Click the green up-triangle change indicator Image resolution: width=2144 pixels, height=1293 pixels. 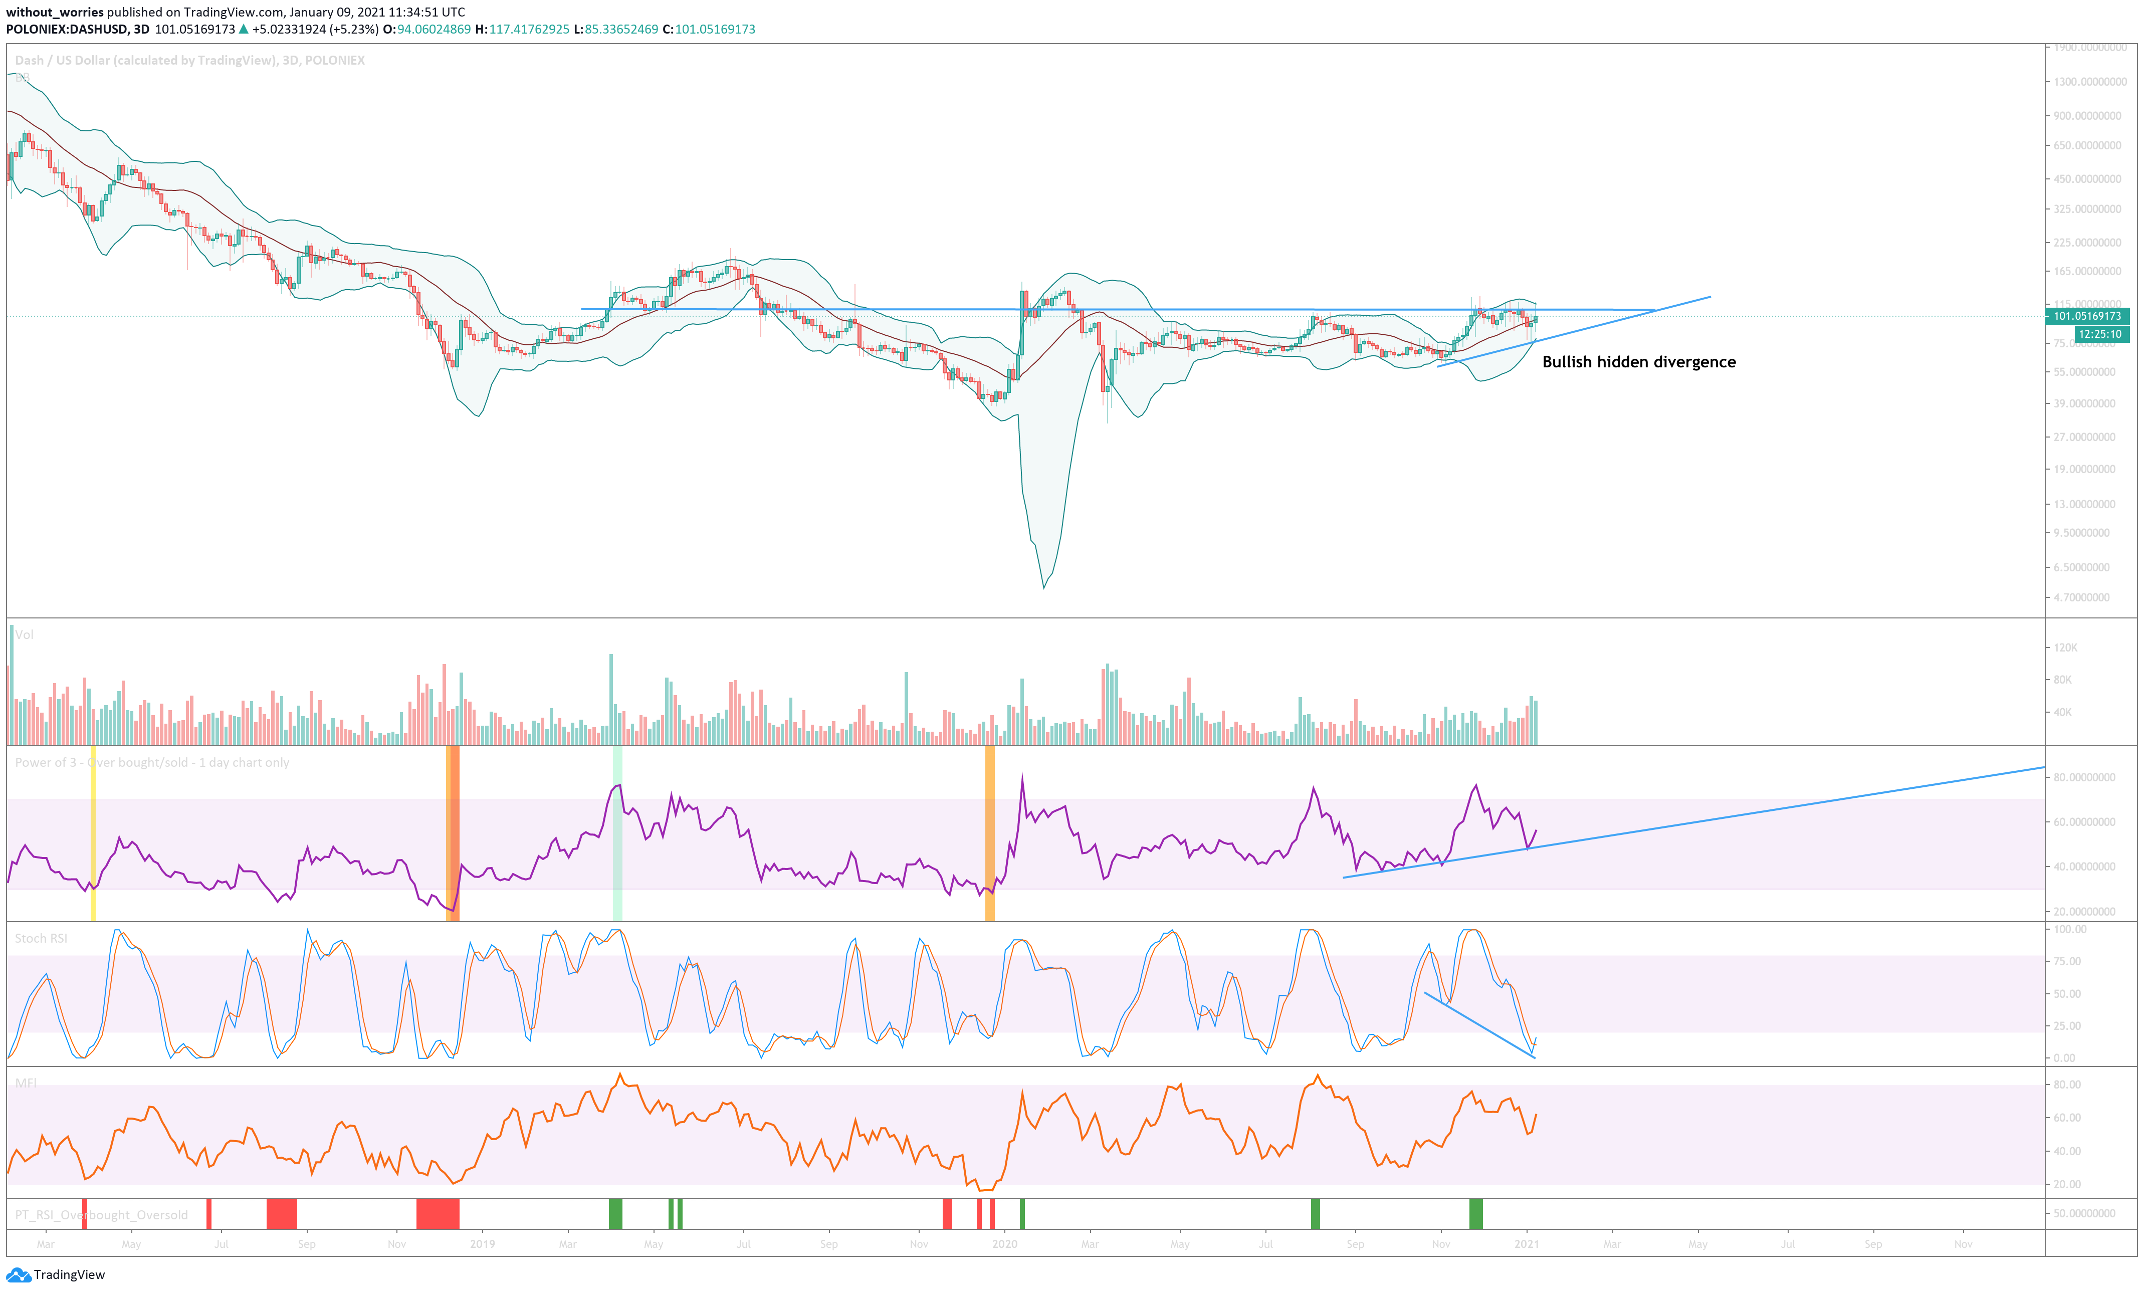point(244,29)
